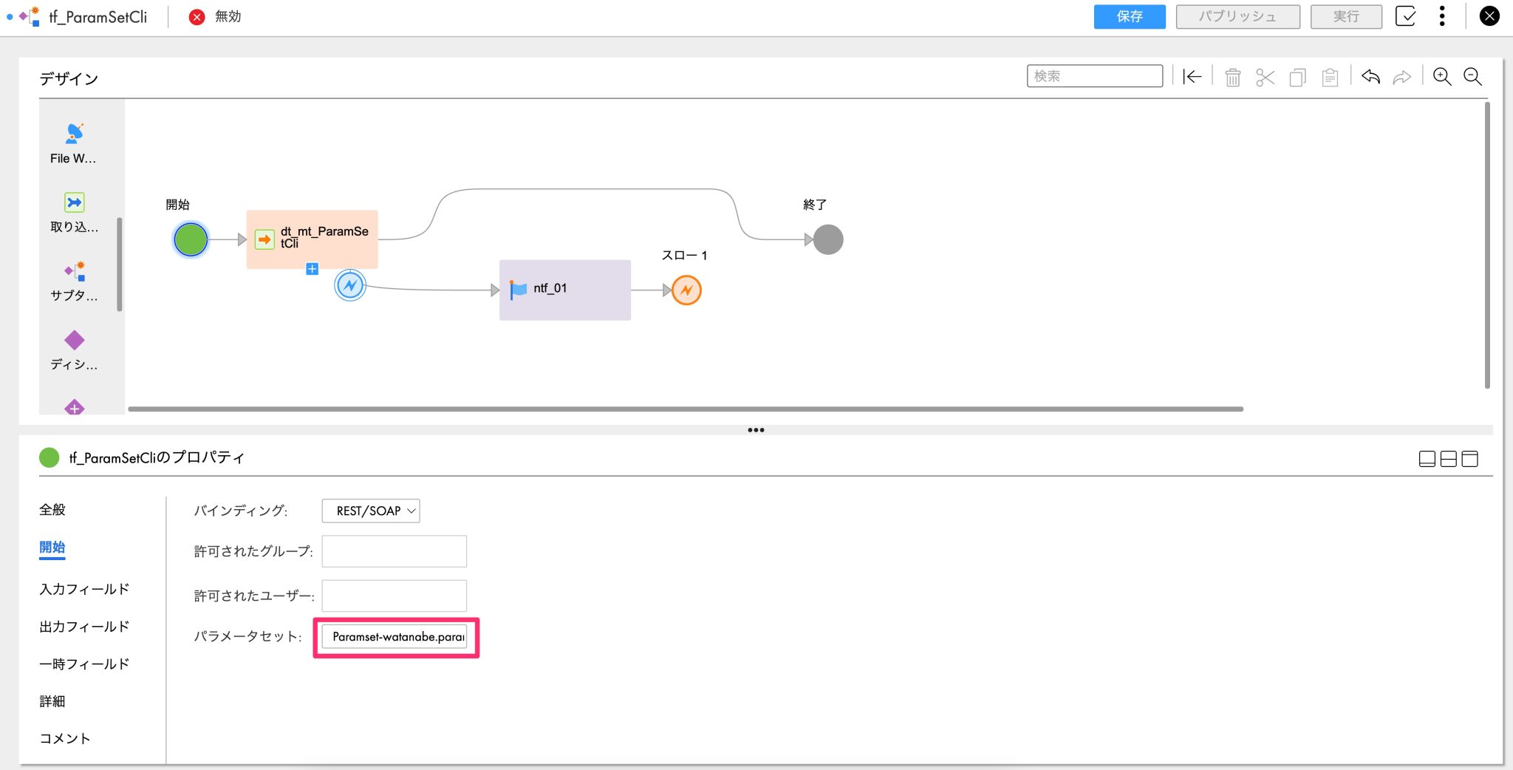Click the 保存 button to save the taskflow

point(1129,16)
